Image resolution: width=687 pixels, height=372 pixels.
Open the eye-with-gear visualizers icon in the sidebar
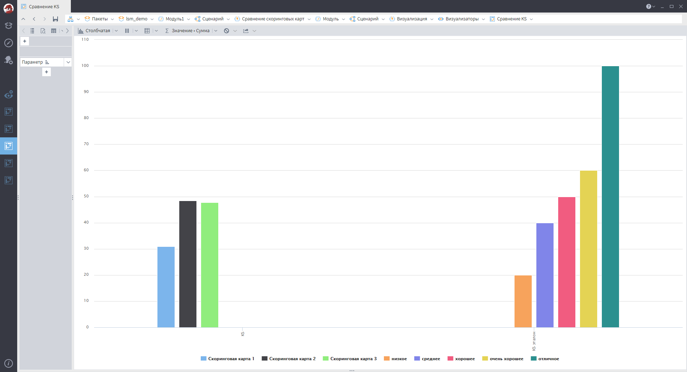[9, 94]
